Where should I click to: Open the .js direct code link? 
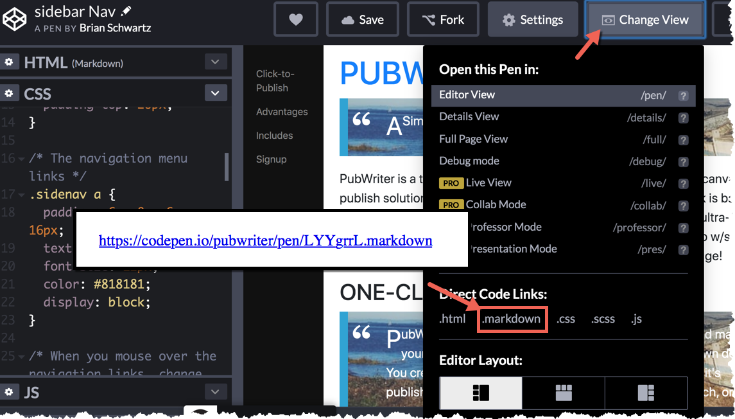(637, 319)
